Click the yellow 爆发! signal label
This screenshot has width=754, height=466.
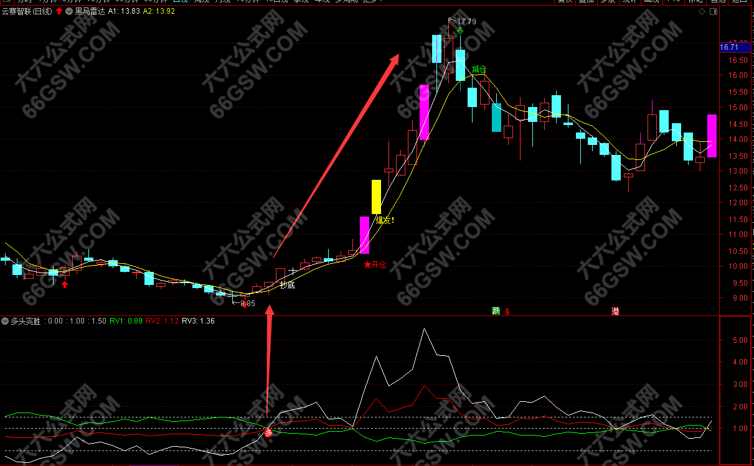[x=385, y=220]
